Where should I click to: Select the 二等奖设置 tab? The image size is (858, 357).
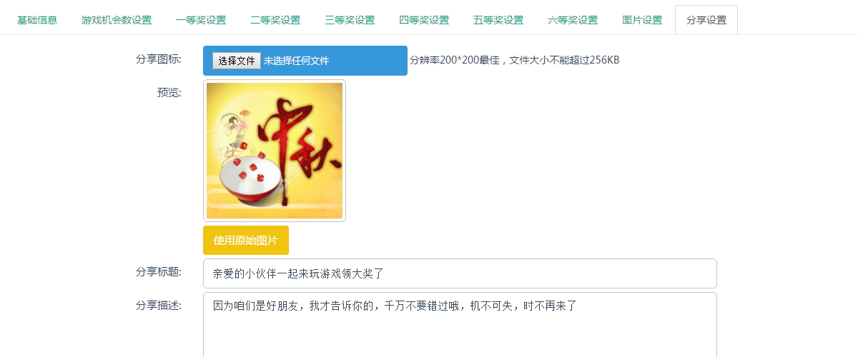pos(275,20)
